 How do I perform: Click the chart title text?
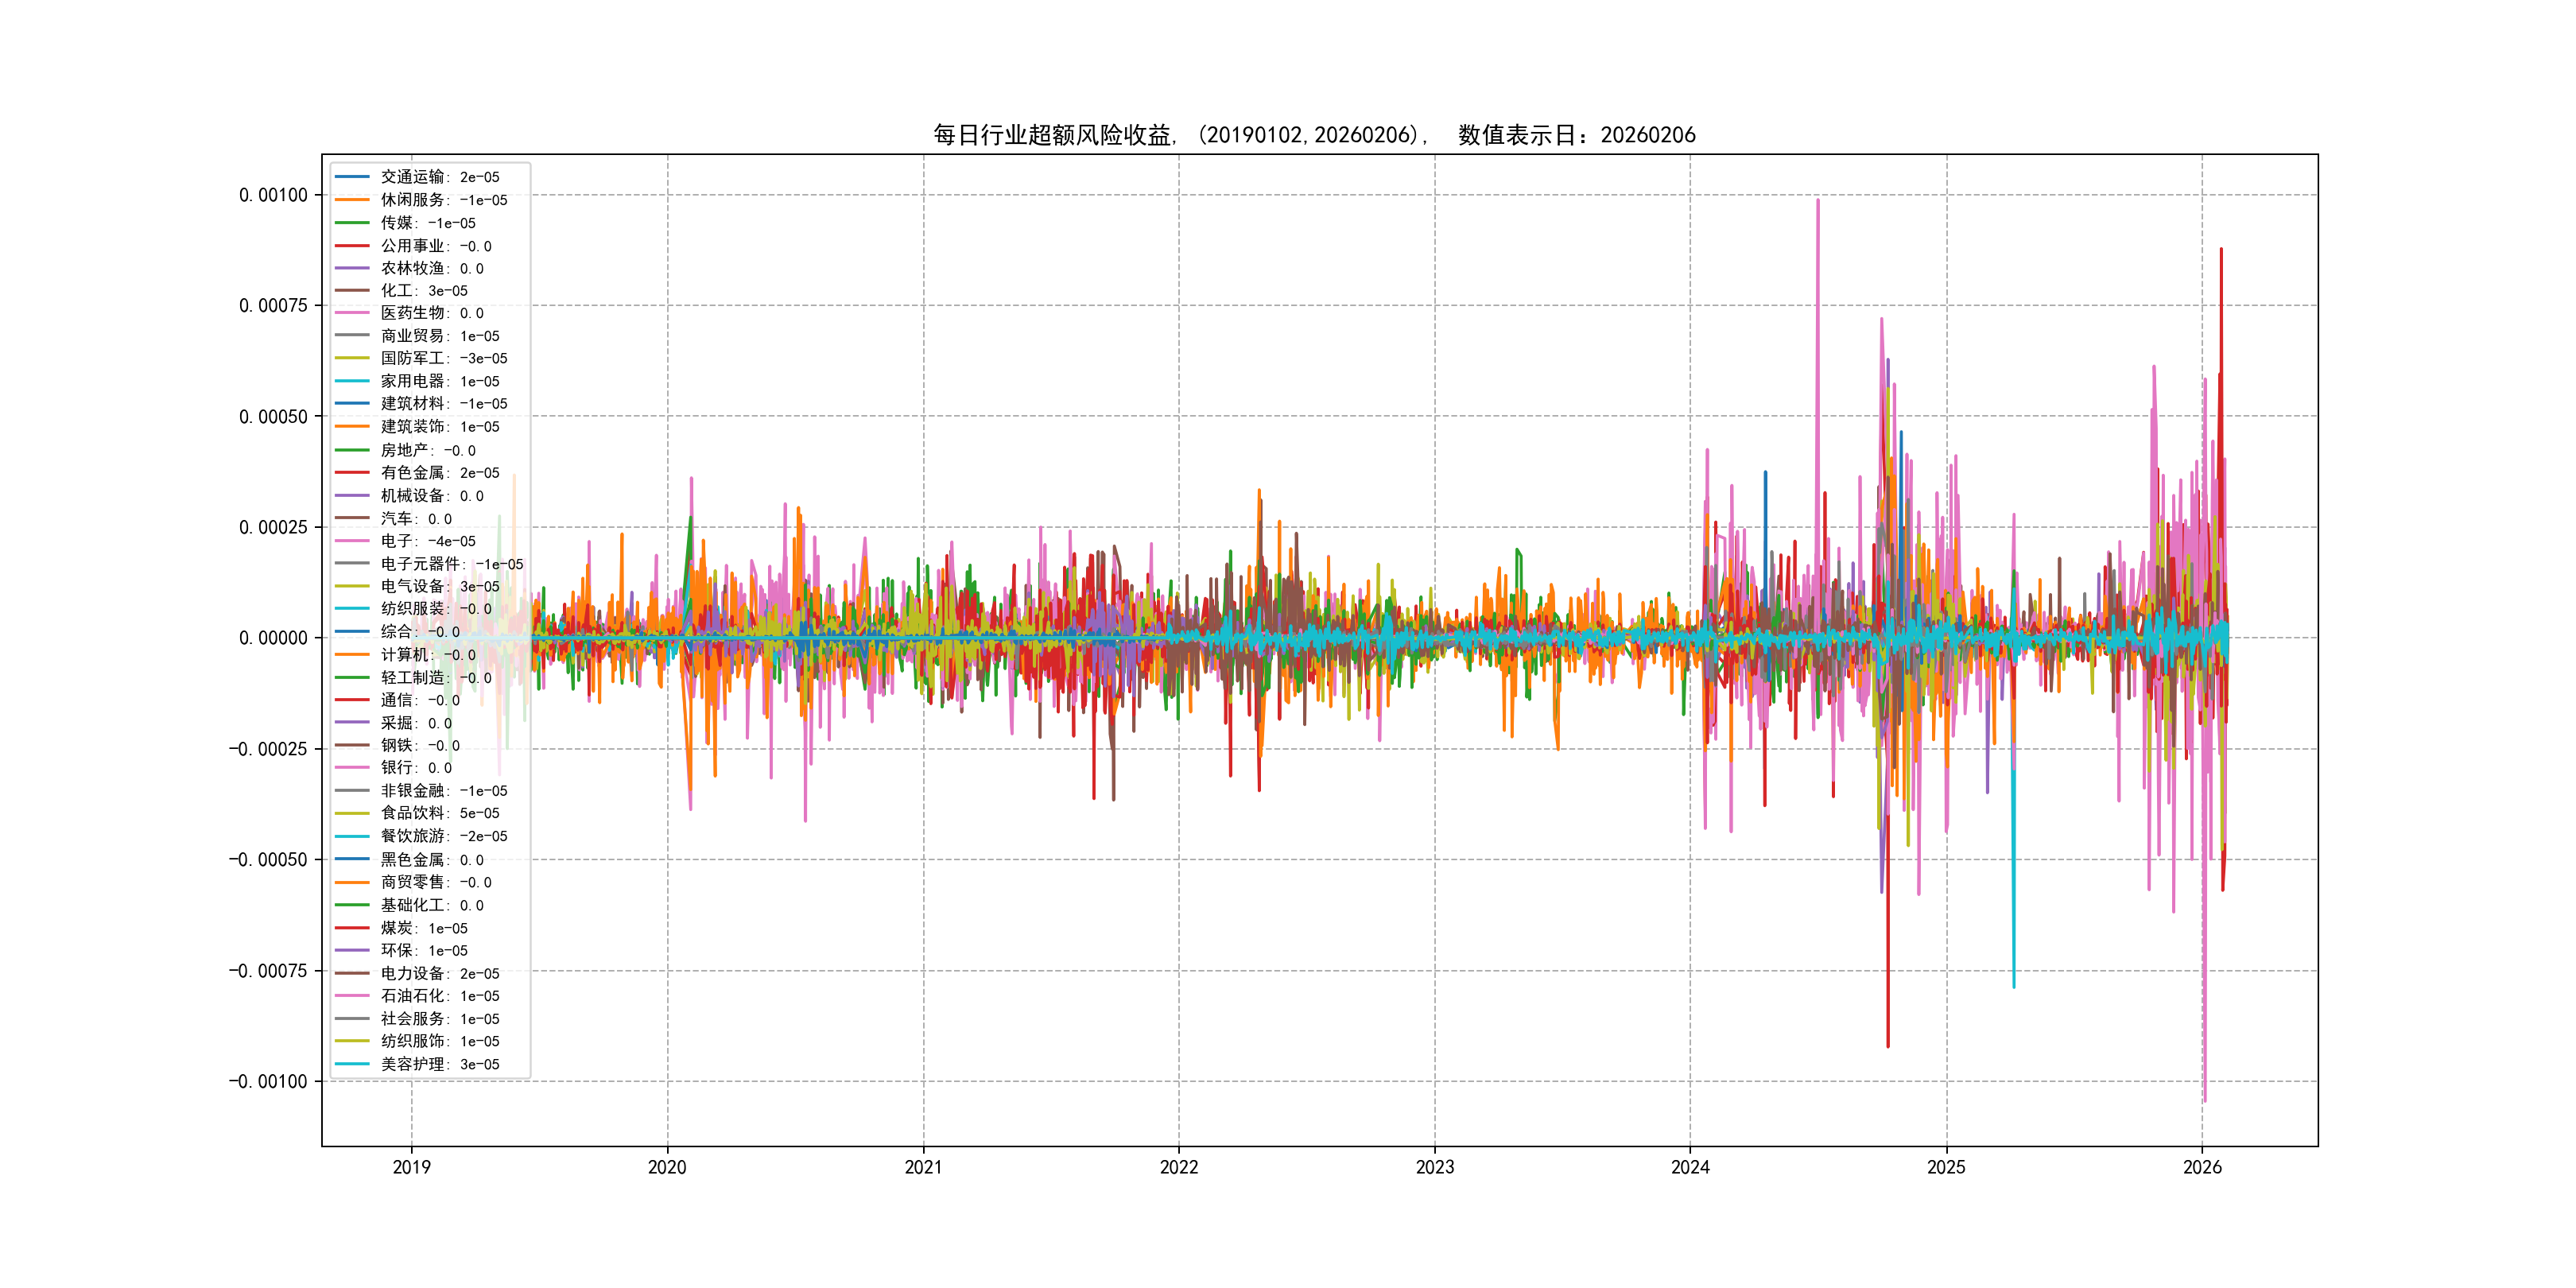tap(1314, 135)
